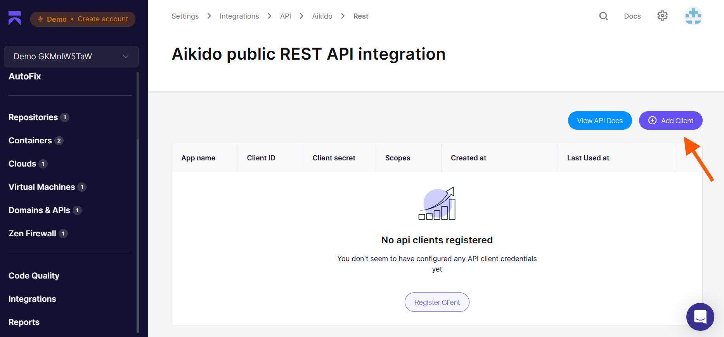The height and width of the screenshot is (337, 724).
Task: Open Code Quality in the sidebar
Action: [34, 276]
